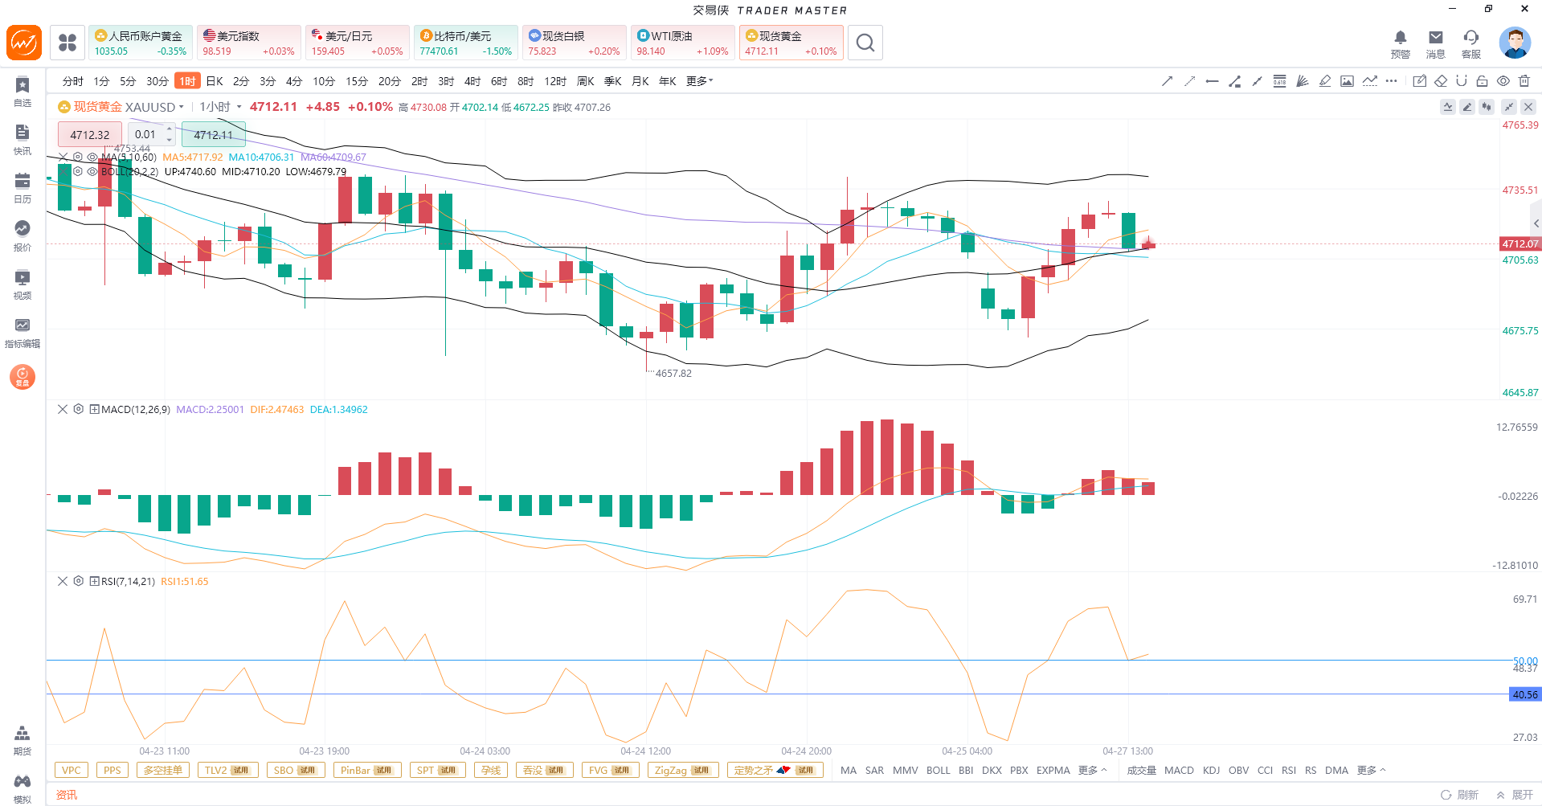This screenshot has width=1542, height=806.
Task: Open the XAUUSD symbol dropdown
Action: point(182,107)
